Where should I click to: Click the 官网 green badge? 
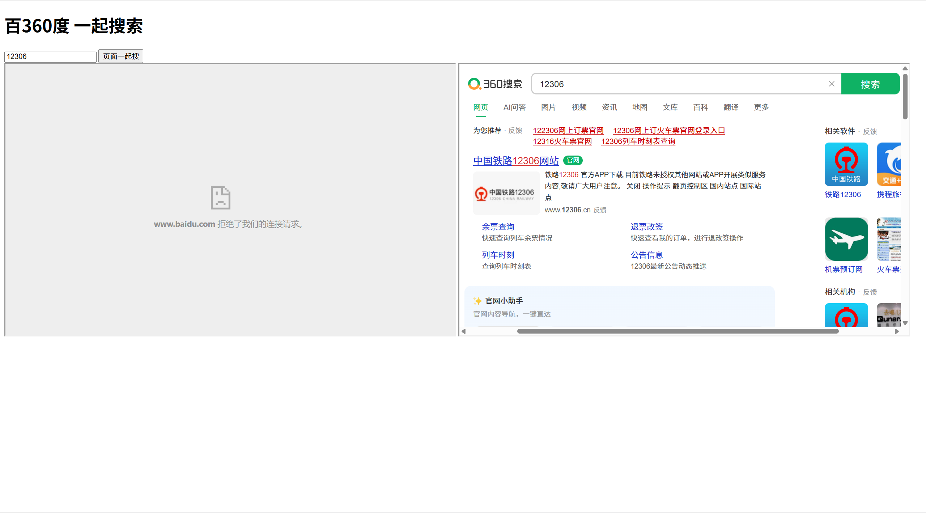pos(573,160)
